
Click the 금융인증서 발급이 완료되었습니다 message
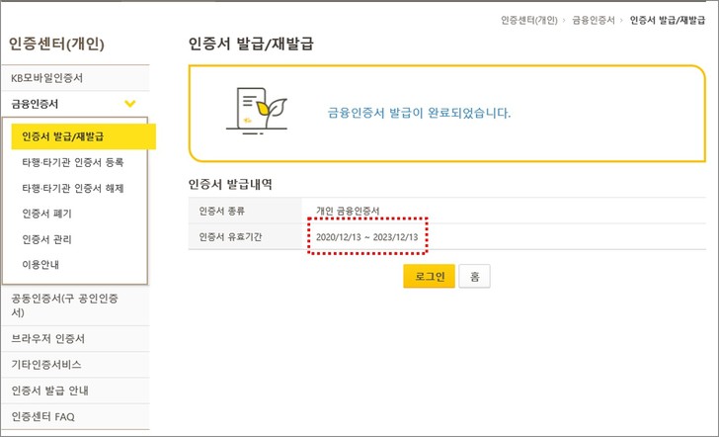click(x=419, y=113)
